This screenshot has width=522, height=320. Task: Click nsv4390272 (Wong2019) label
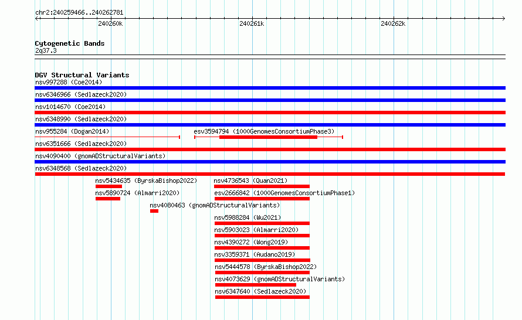coord(251,242)
